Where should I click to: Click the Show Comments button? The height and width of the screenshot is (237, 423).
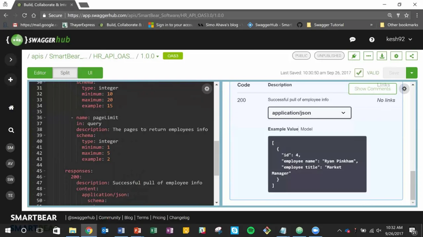372,89
